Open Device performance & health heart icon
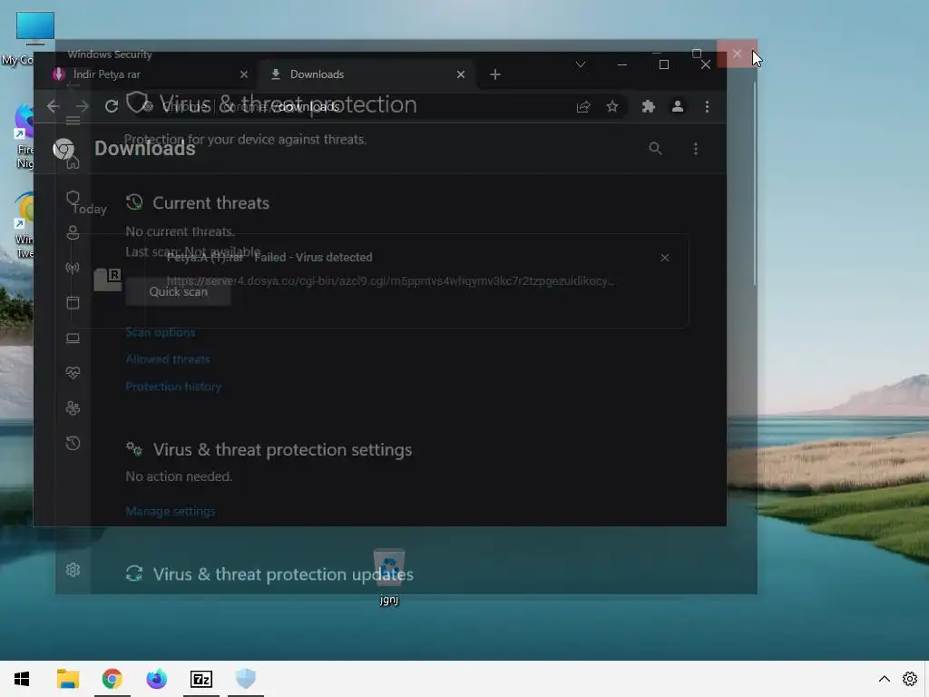 (73, 373)
